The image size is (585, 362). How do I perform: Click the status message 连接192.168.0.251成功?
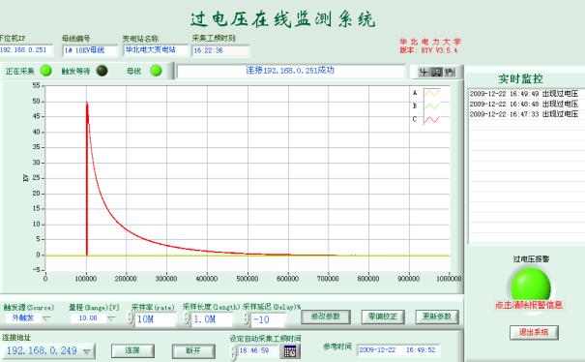pyautogui.click(x=290, y=71)
